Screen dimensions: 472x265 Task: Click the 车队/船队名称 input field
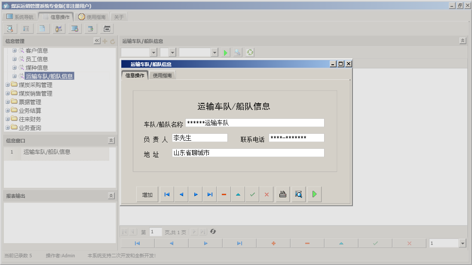point(254,123)
